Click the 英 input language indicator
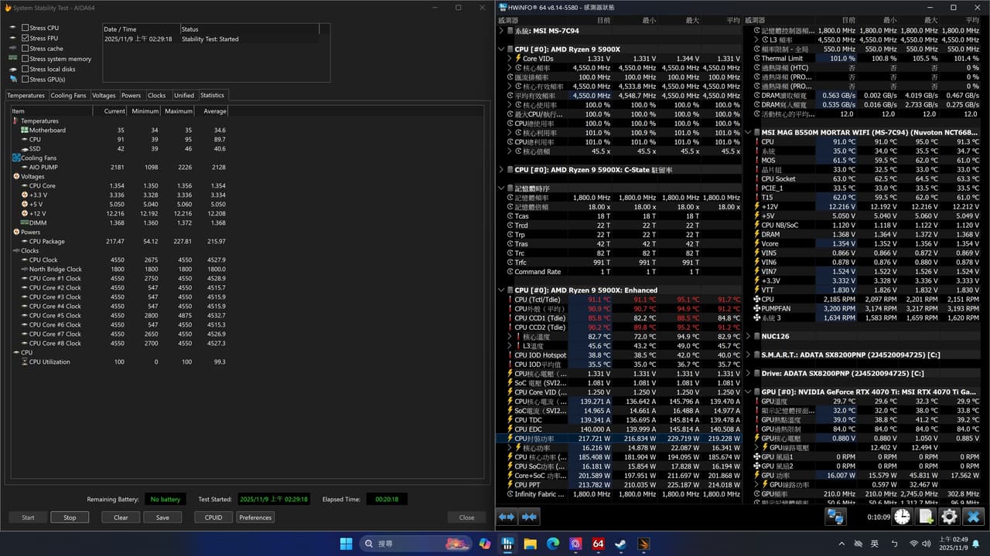This screenshot has height=556, width=990. pos(874,544)
